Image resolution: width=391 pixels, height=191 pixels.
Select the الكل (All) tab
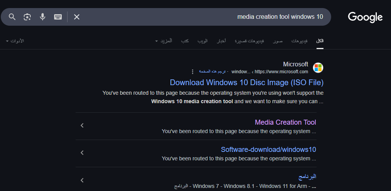point(320,41)
